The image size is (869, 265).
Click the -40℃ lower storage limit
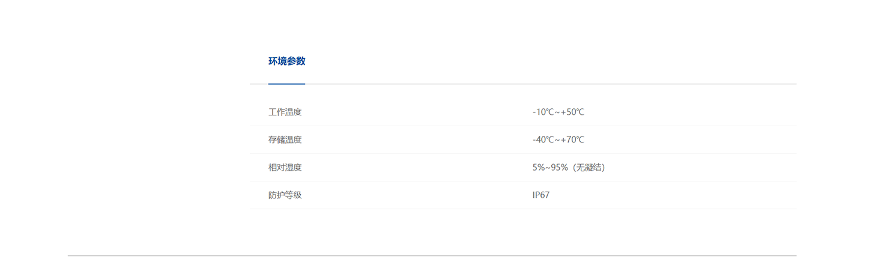[x=542, y=139]
